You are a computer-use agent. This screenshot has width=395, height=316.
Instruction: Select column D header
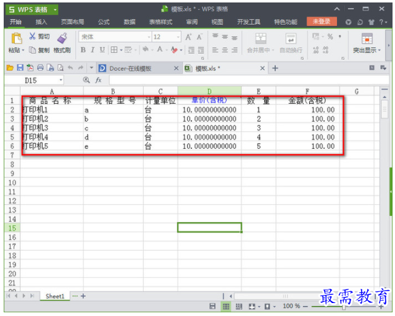tap(210, 91)
